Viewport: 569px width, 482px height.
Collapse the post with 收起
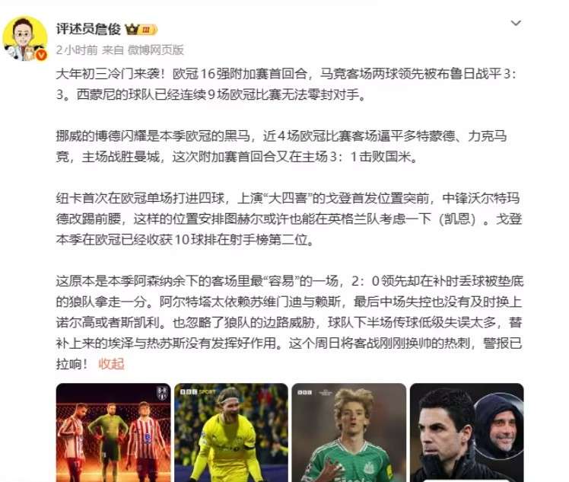pos(111,363)
